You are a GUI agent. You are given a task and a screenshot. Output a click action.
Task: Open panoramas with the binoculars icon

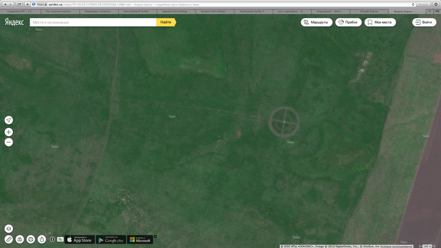[x=20, y=239]
